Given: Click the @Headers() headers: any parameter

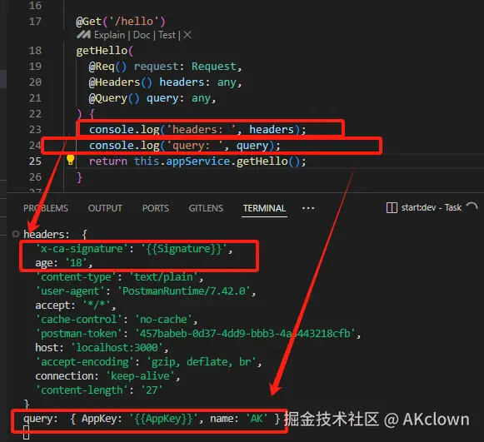Looking at the screenshot, I should 165,82.
